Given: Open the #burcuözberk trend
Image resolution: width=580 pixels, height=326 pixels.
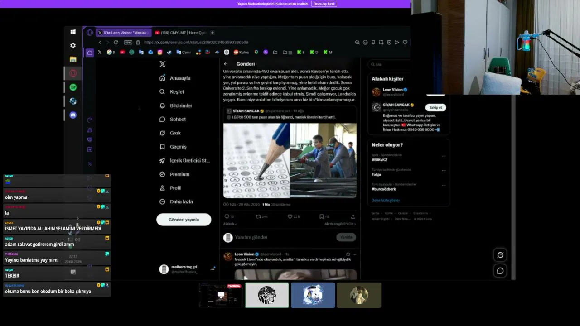Looking at the screenshot, I should 383,189.
